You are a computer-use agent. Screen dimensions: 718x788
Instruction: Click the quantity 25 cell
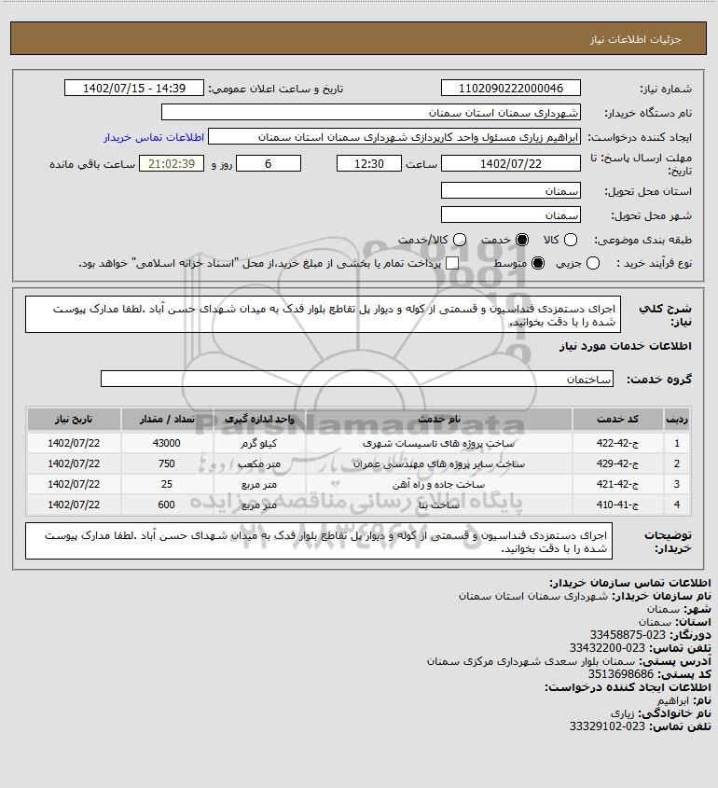[x=167, y=485]
